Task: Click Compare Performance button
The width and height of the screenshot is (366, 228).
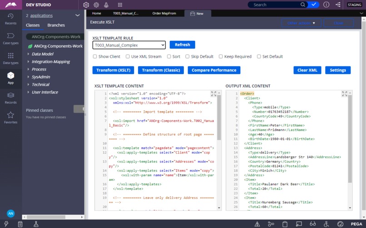Action: pyautogui.click(x=214, y=70)
